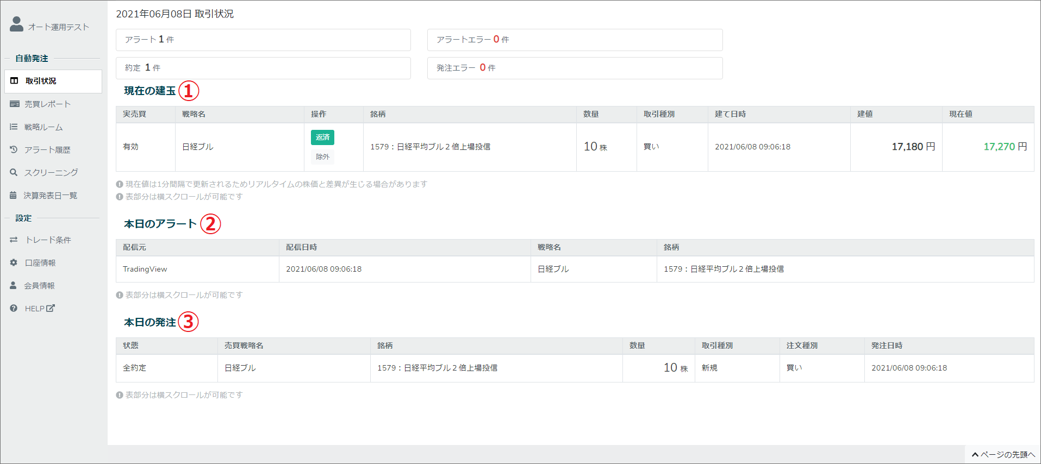Click the アラートエラー 0 件 summary box
The width and height of the screenshot is (1041, 464).
(x=575, y=40)
